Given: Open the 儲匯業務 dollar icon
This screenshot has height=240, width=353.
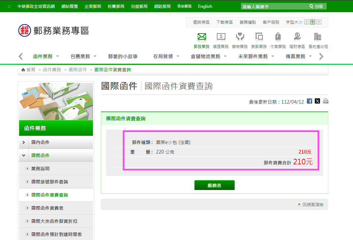Looking at the screenshot, I should tap(221, 36).
